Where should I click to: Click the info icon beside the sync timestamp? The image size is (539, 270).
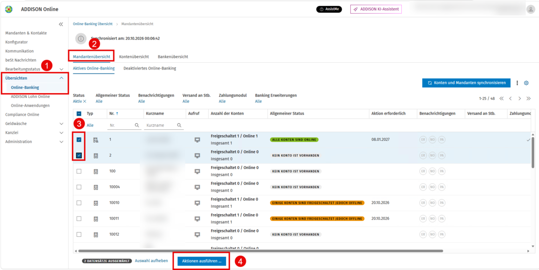[x=81, y=39]
